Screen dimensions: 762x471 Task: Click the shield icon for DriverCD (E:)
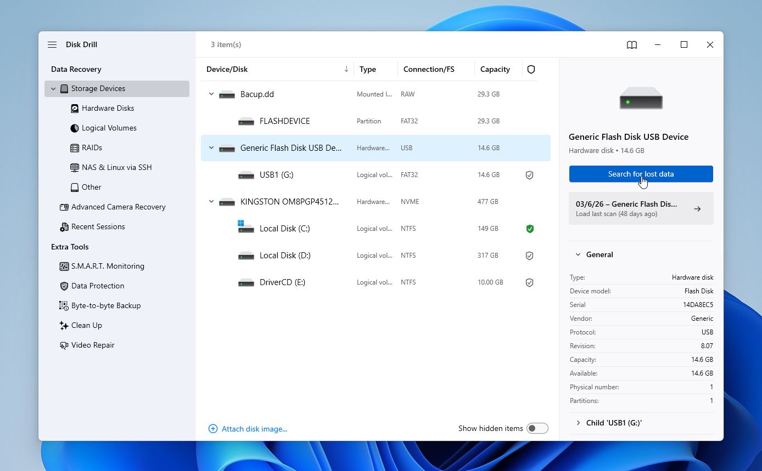[x=530, y=282]
